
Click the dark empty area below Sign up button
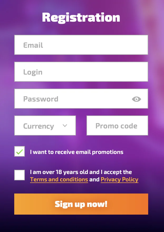tap(81, 224)
